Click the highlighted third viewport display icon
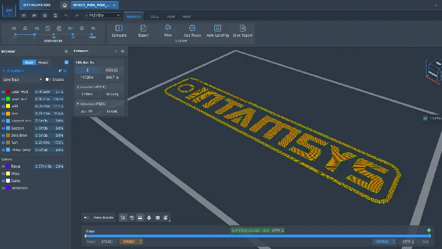 pos(140,217)
